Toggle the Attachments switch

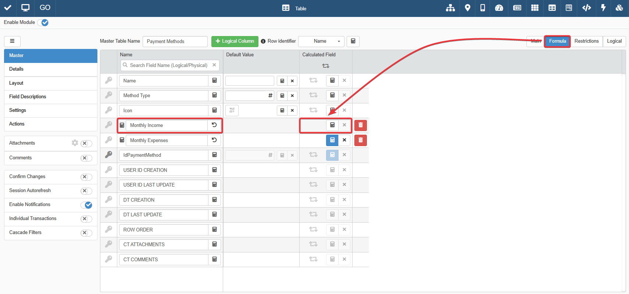coord(86,144)
